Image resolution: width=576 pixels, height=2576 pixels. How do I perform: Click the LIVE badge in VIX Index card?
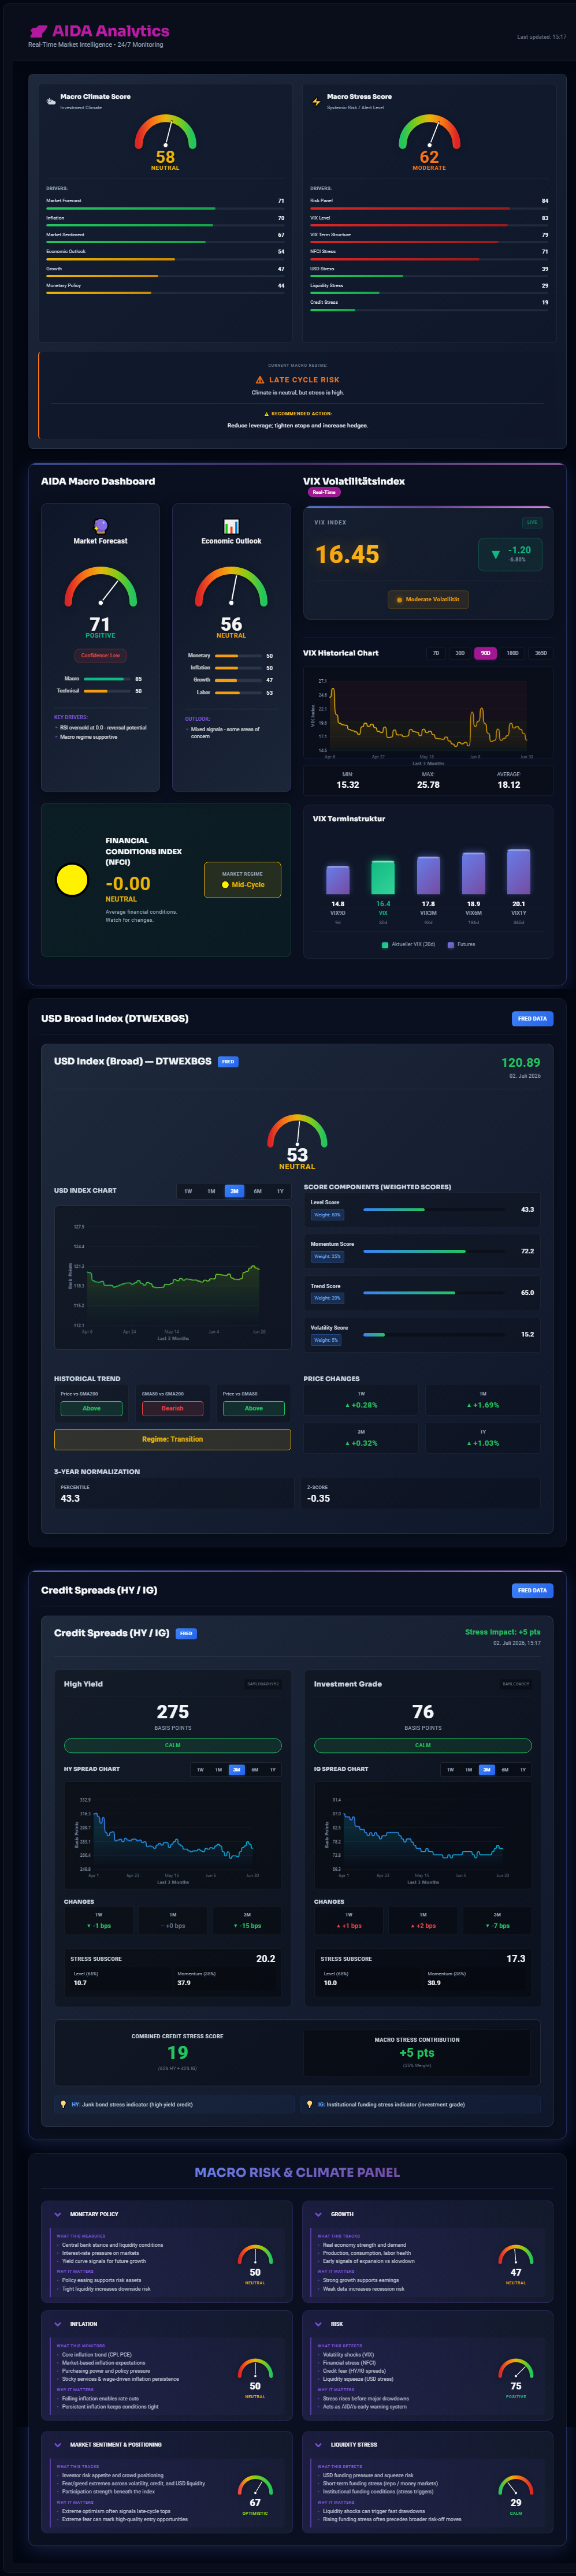click(x=532, y=522)
